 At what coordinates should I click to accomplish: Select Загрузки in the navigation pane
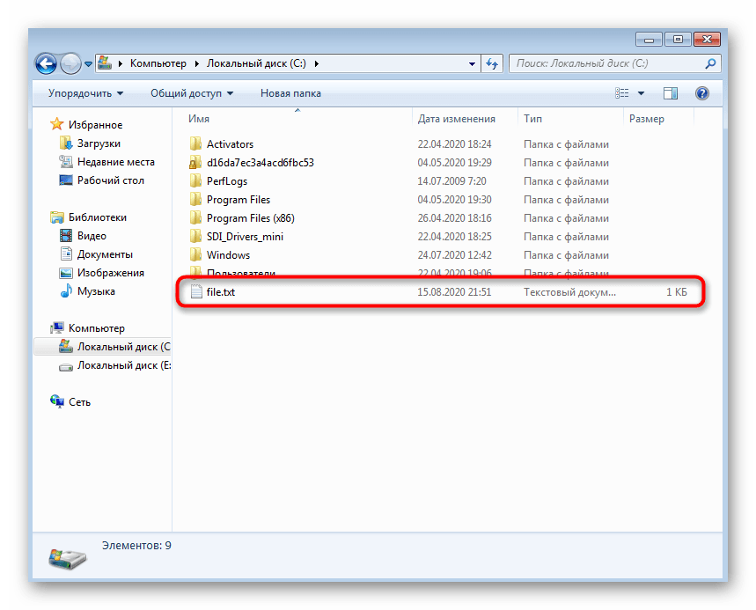click(x=99, y=143)
